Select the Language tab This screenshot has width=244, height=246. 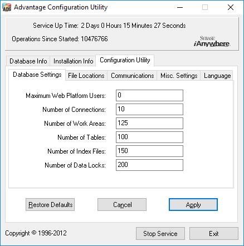tap(217, 76)
